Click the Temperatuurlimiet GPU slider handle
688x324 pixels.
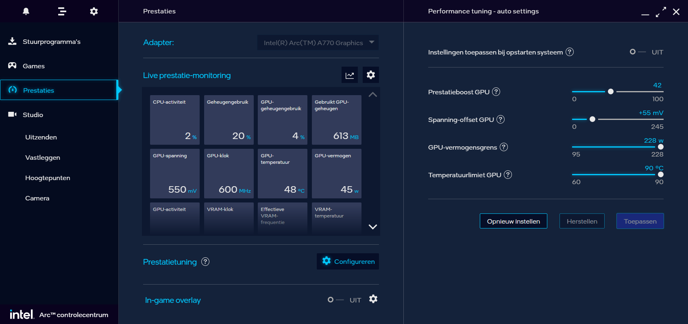[x=661, y=175]
